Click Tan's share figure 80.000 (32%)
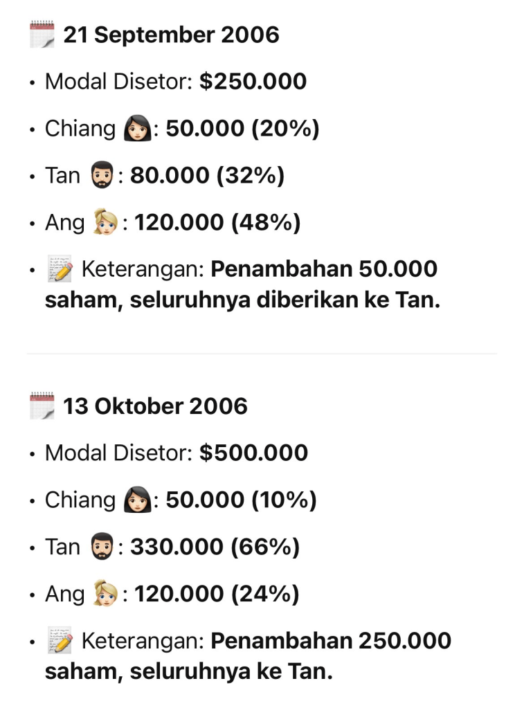The width and height of the screenshot is (524, 708). point(207,176)
